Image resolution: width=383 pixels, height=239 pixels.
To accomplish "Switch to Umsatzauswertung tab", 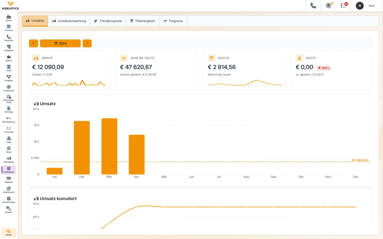I will [69, 21].
